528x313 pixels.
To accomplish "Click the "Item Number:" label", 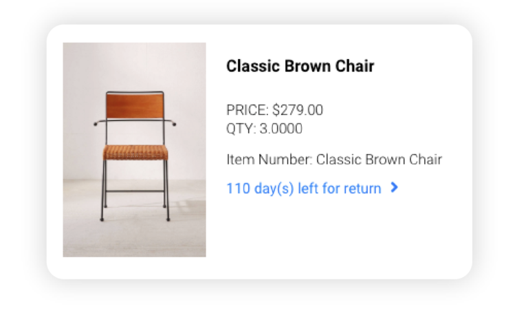I will [269, 160].
